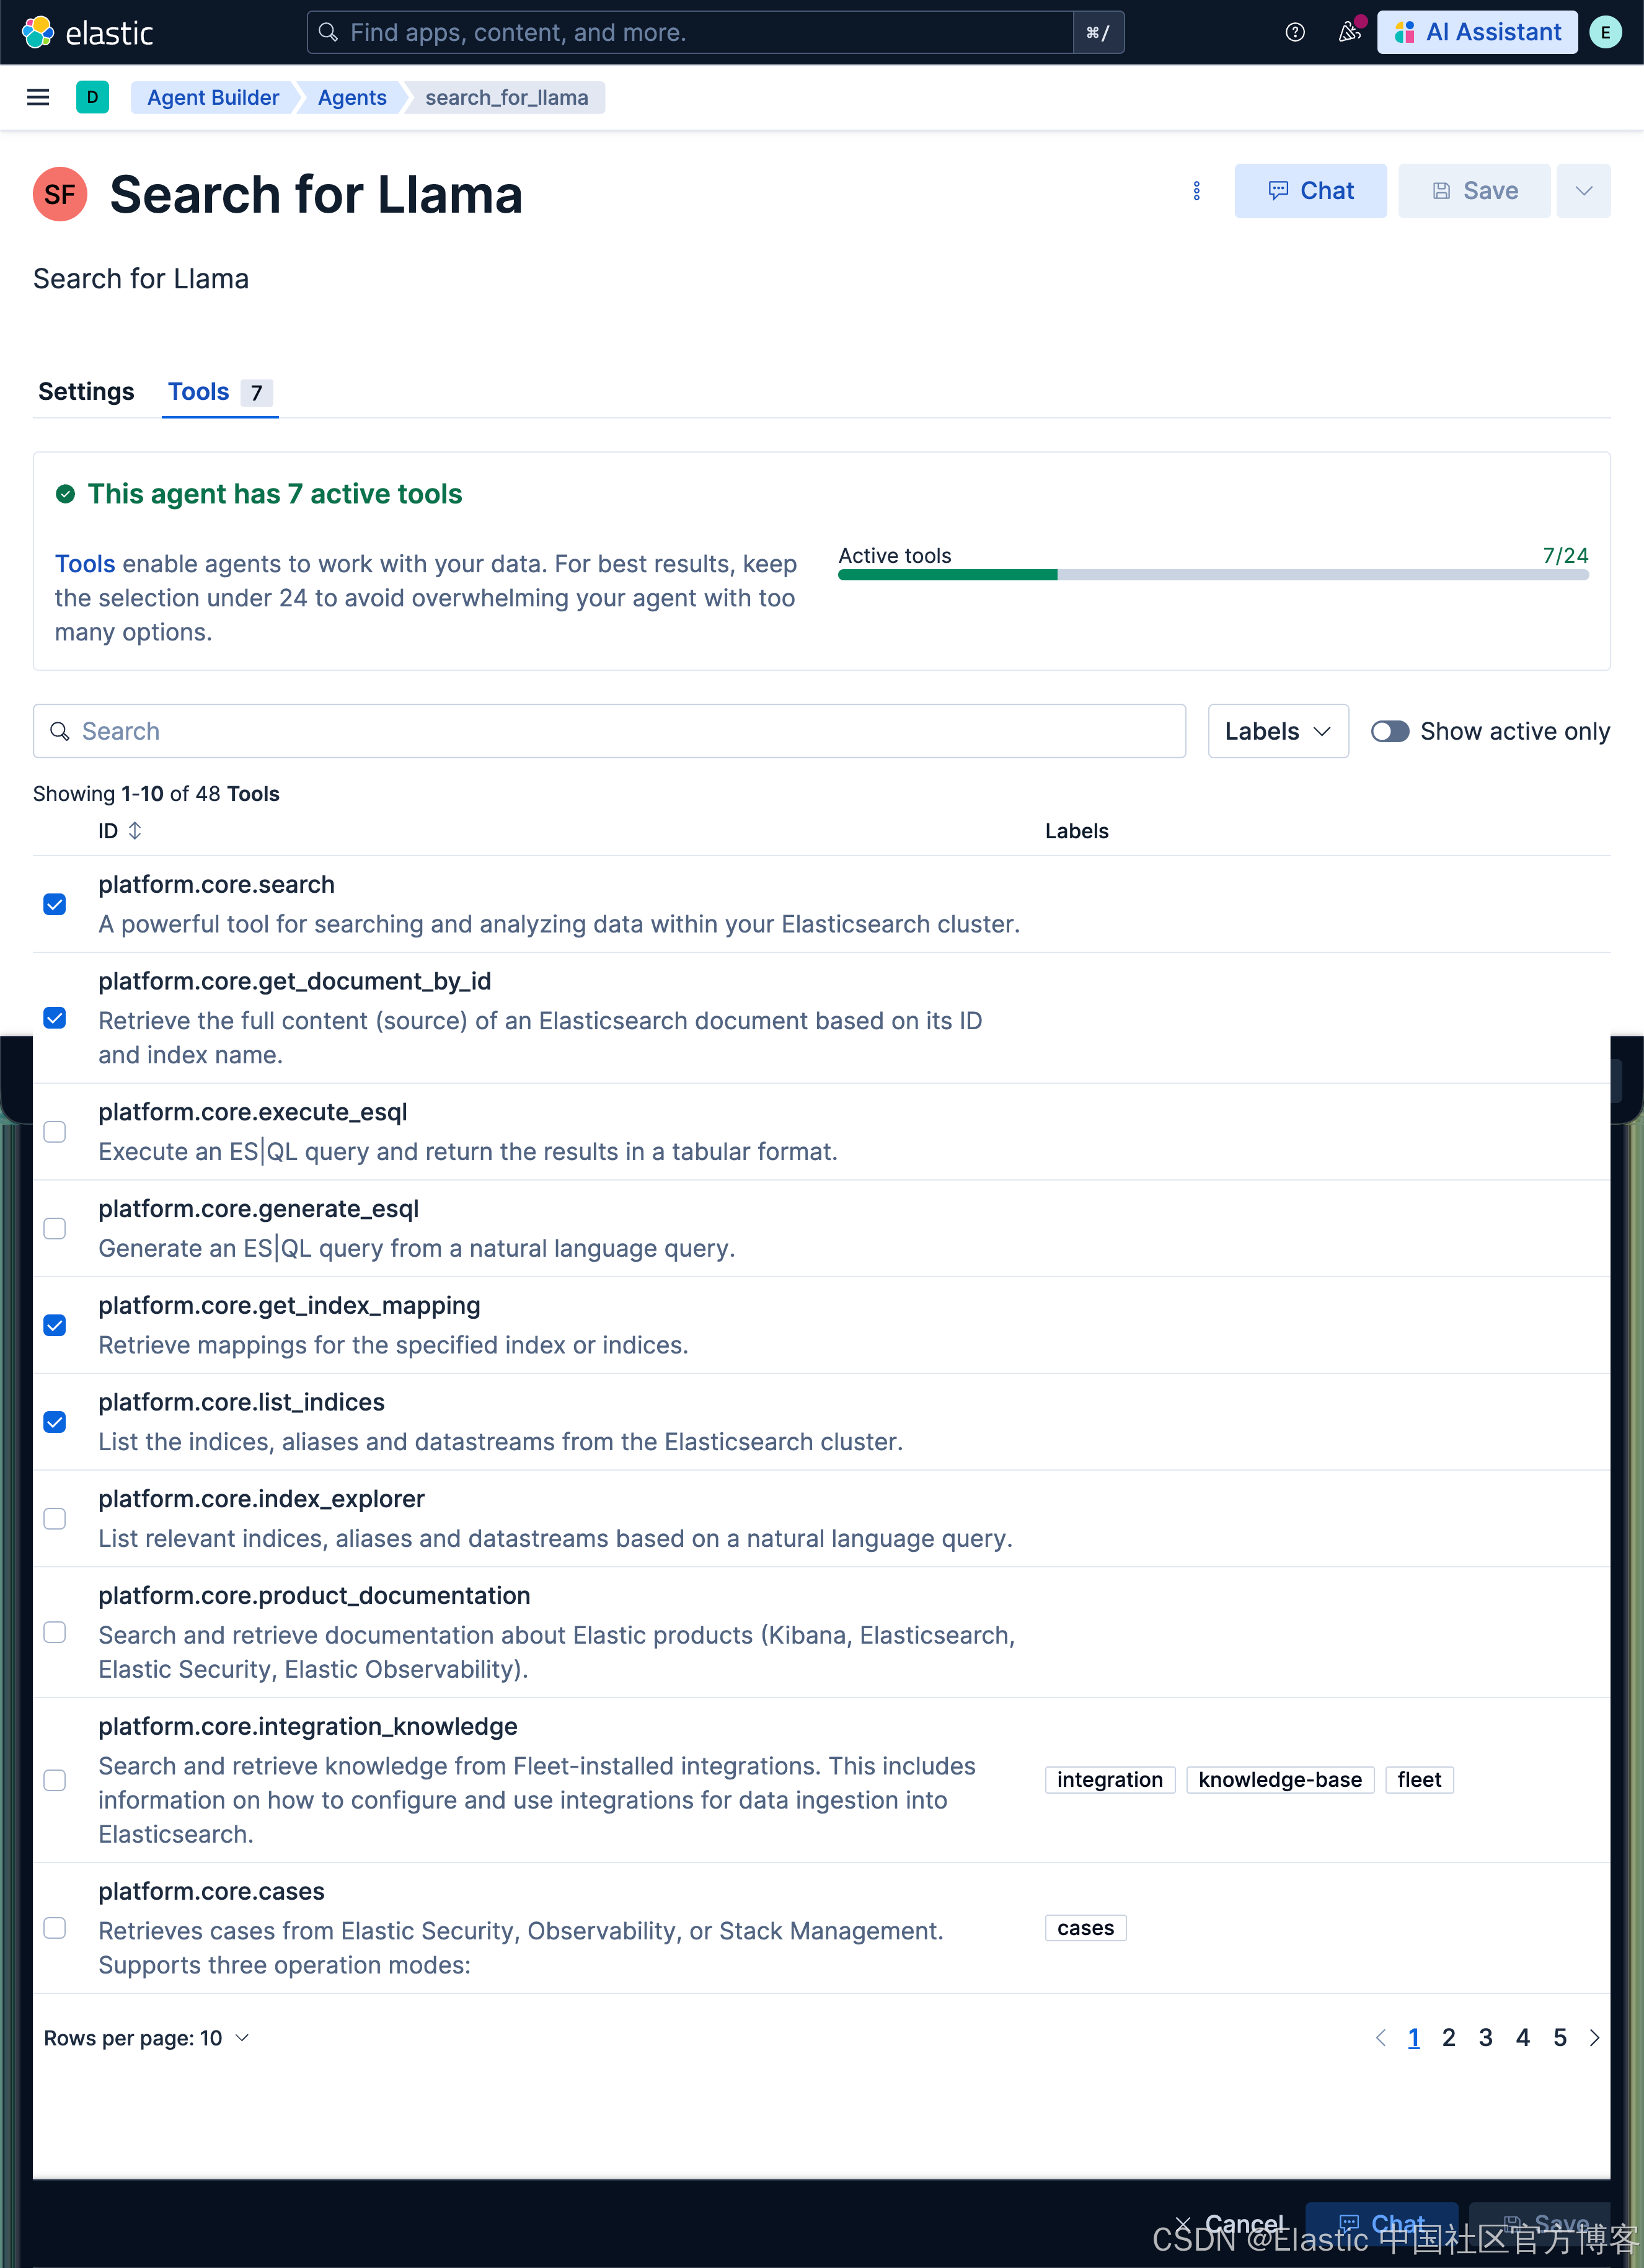Image resolution: width=1644 pixels, height=2268 pixels.
Task: Click the green D space avatar
Action: pos(92,97)
